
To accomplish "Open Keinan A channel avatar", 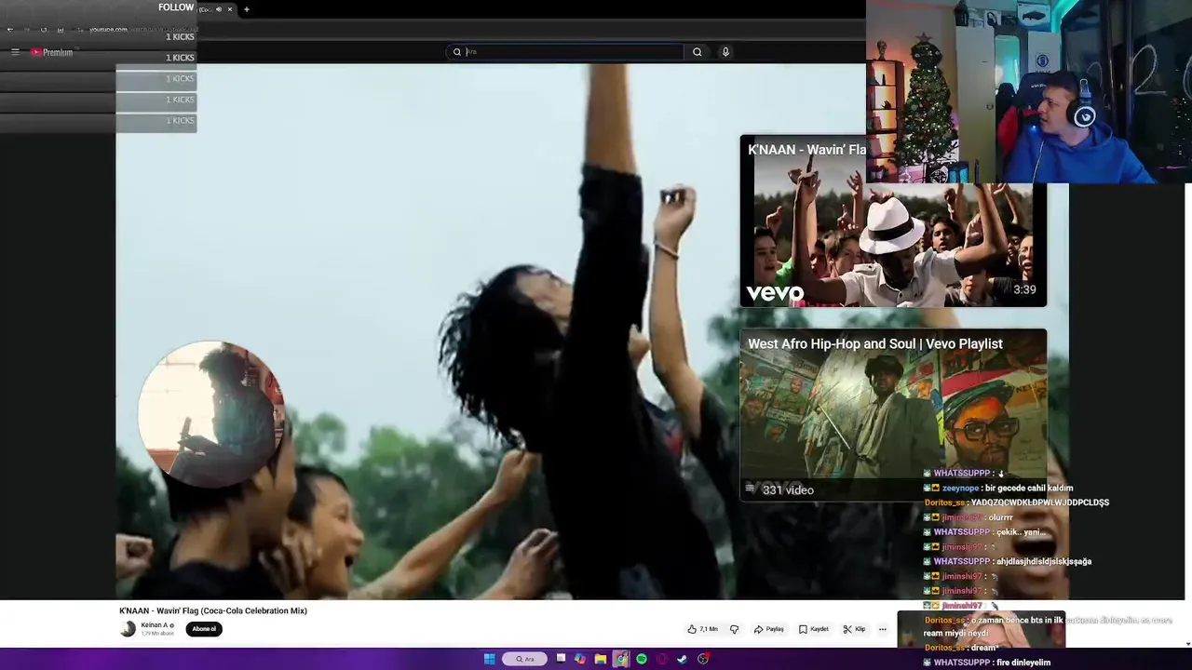I will [128, 629].
